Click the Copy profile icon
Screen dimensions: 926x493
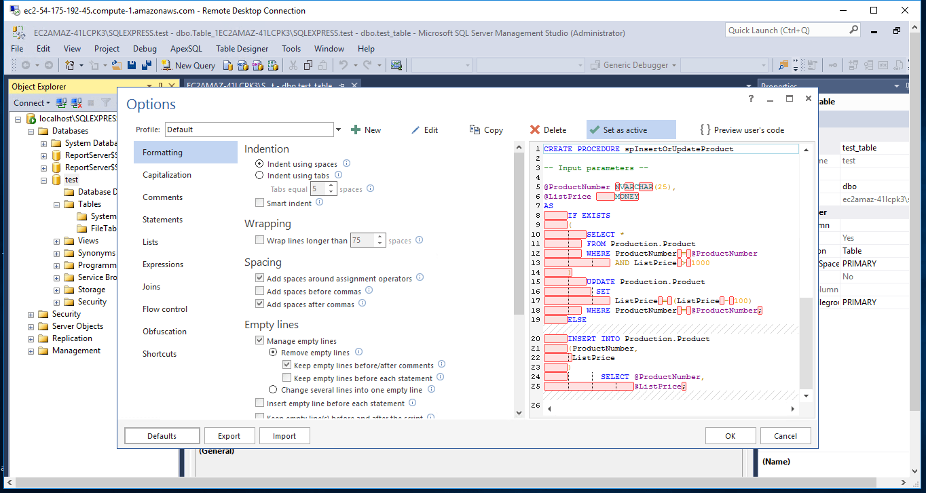pyautogui.click(x=475, y=130)
